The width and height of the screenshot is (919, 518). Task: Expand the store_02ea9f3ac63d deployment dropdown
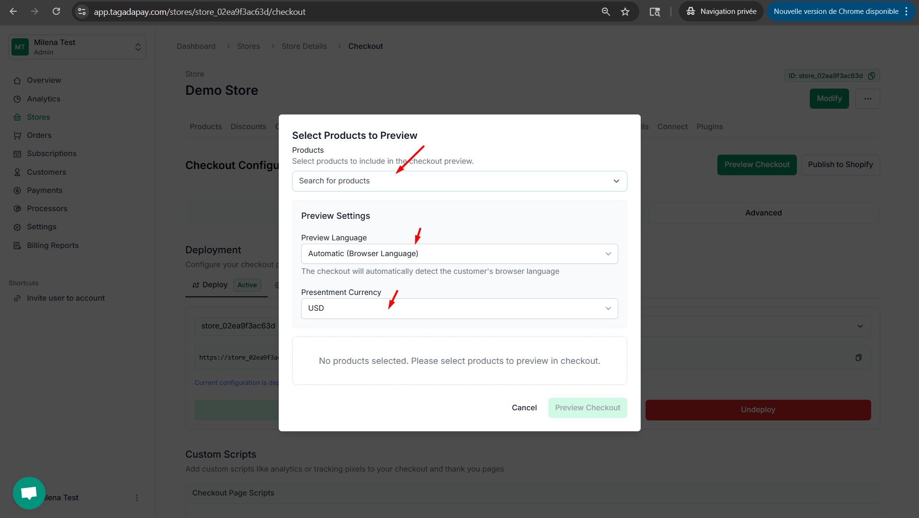860,326
